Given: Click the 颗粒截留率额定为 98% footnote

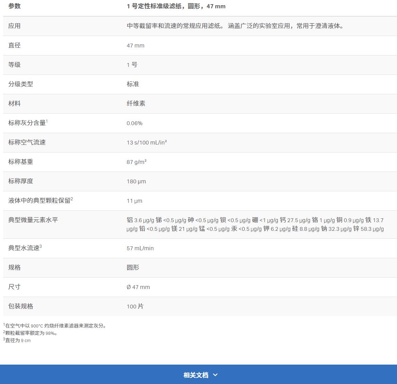Looking at the screenshot, I should point(30,333).
